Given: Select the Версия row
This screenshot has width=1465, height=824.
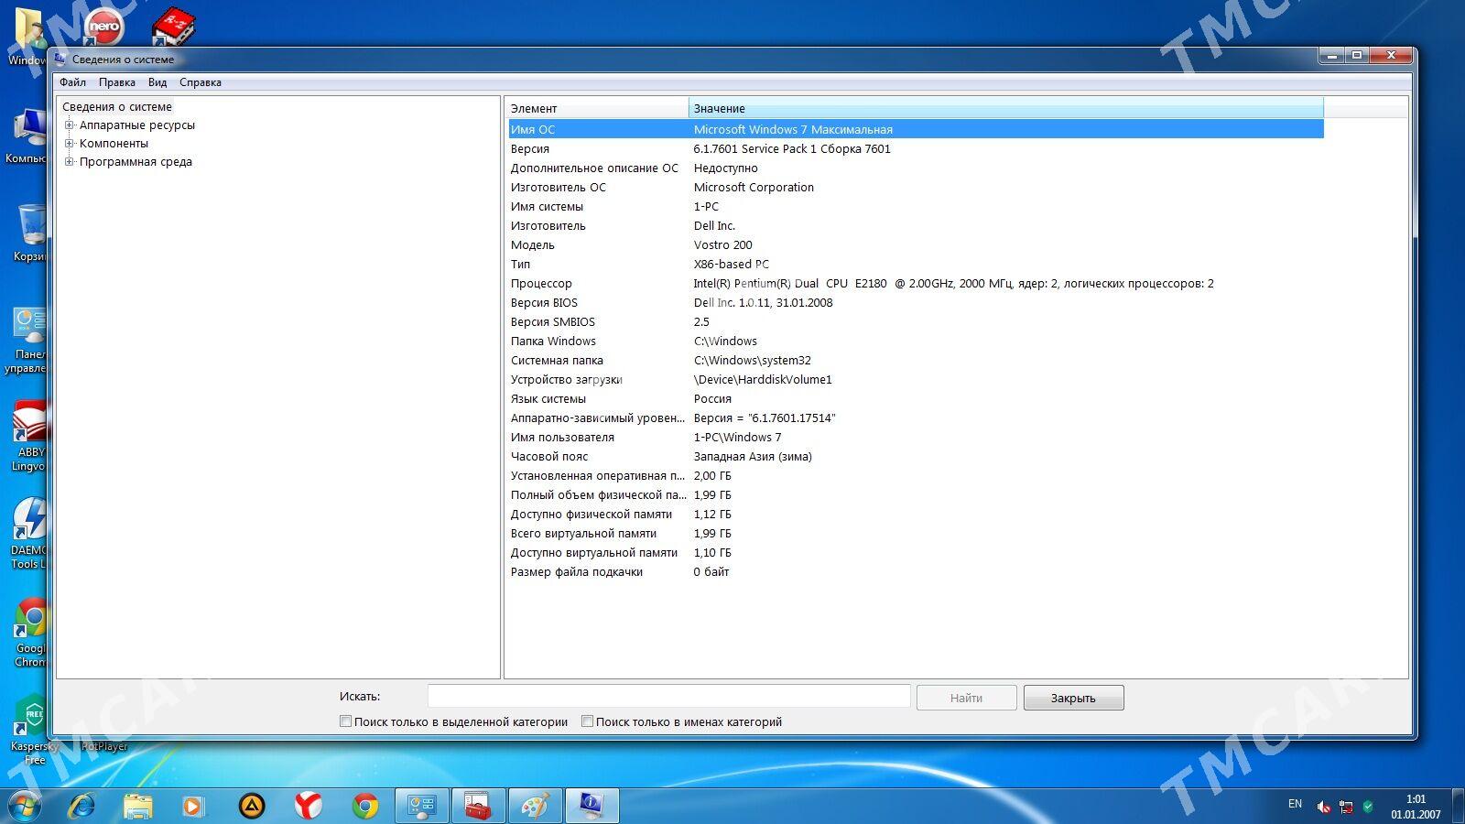Looking at the screenshot, I should (x=916, y=148).
